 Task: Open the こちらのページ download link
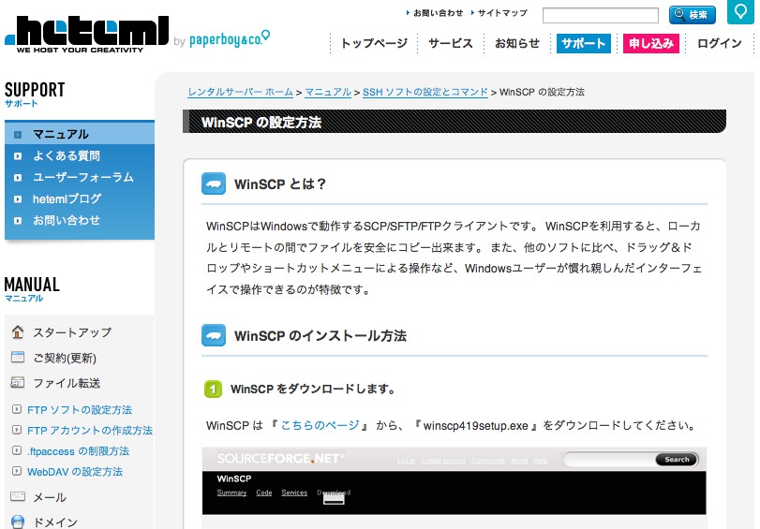(x=320, y=425)
